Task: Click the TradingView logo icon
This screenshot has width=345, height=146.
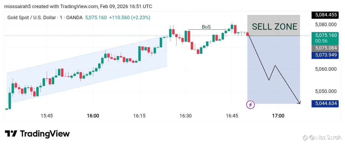Action: 11,134
